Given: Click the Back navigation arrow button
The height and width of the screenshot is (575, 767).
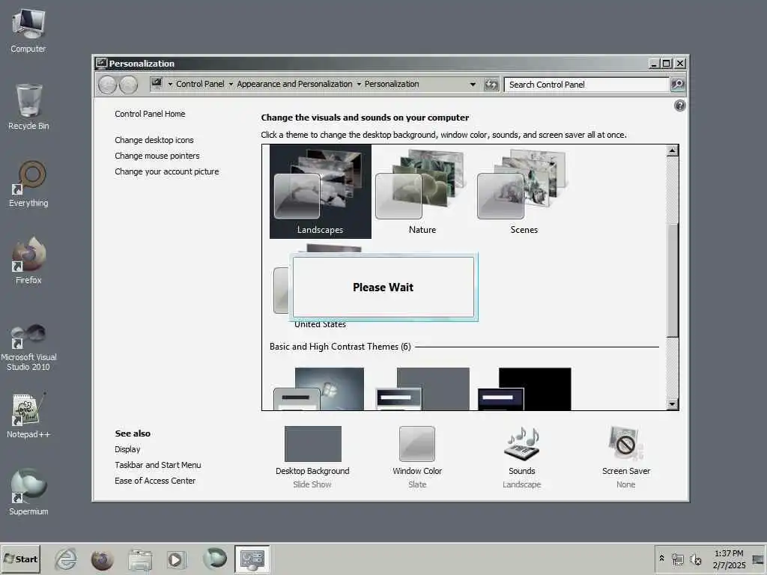Looking at the screenshot, I should [107, 85].
